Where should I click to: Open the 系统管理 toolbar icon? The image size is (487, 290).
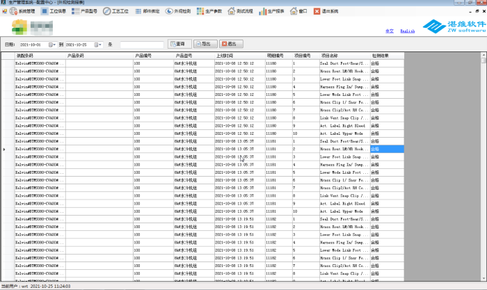[21, 12]
